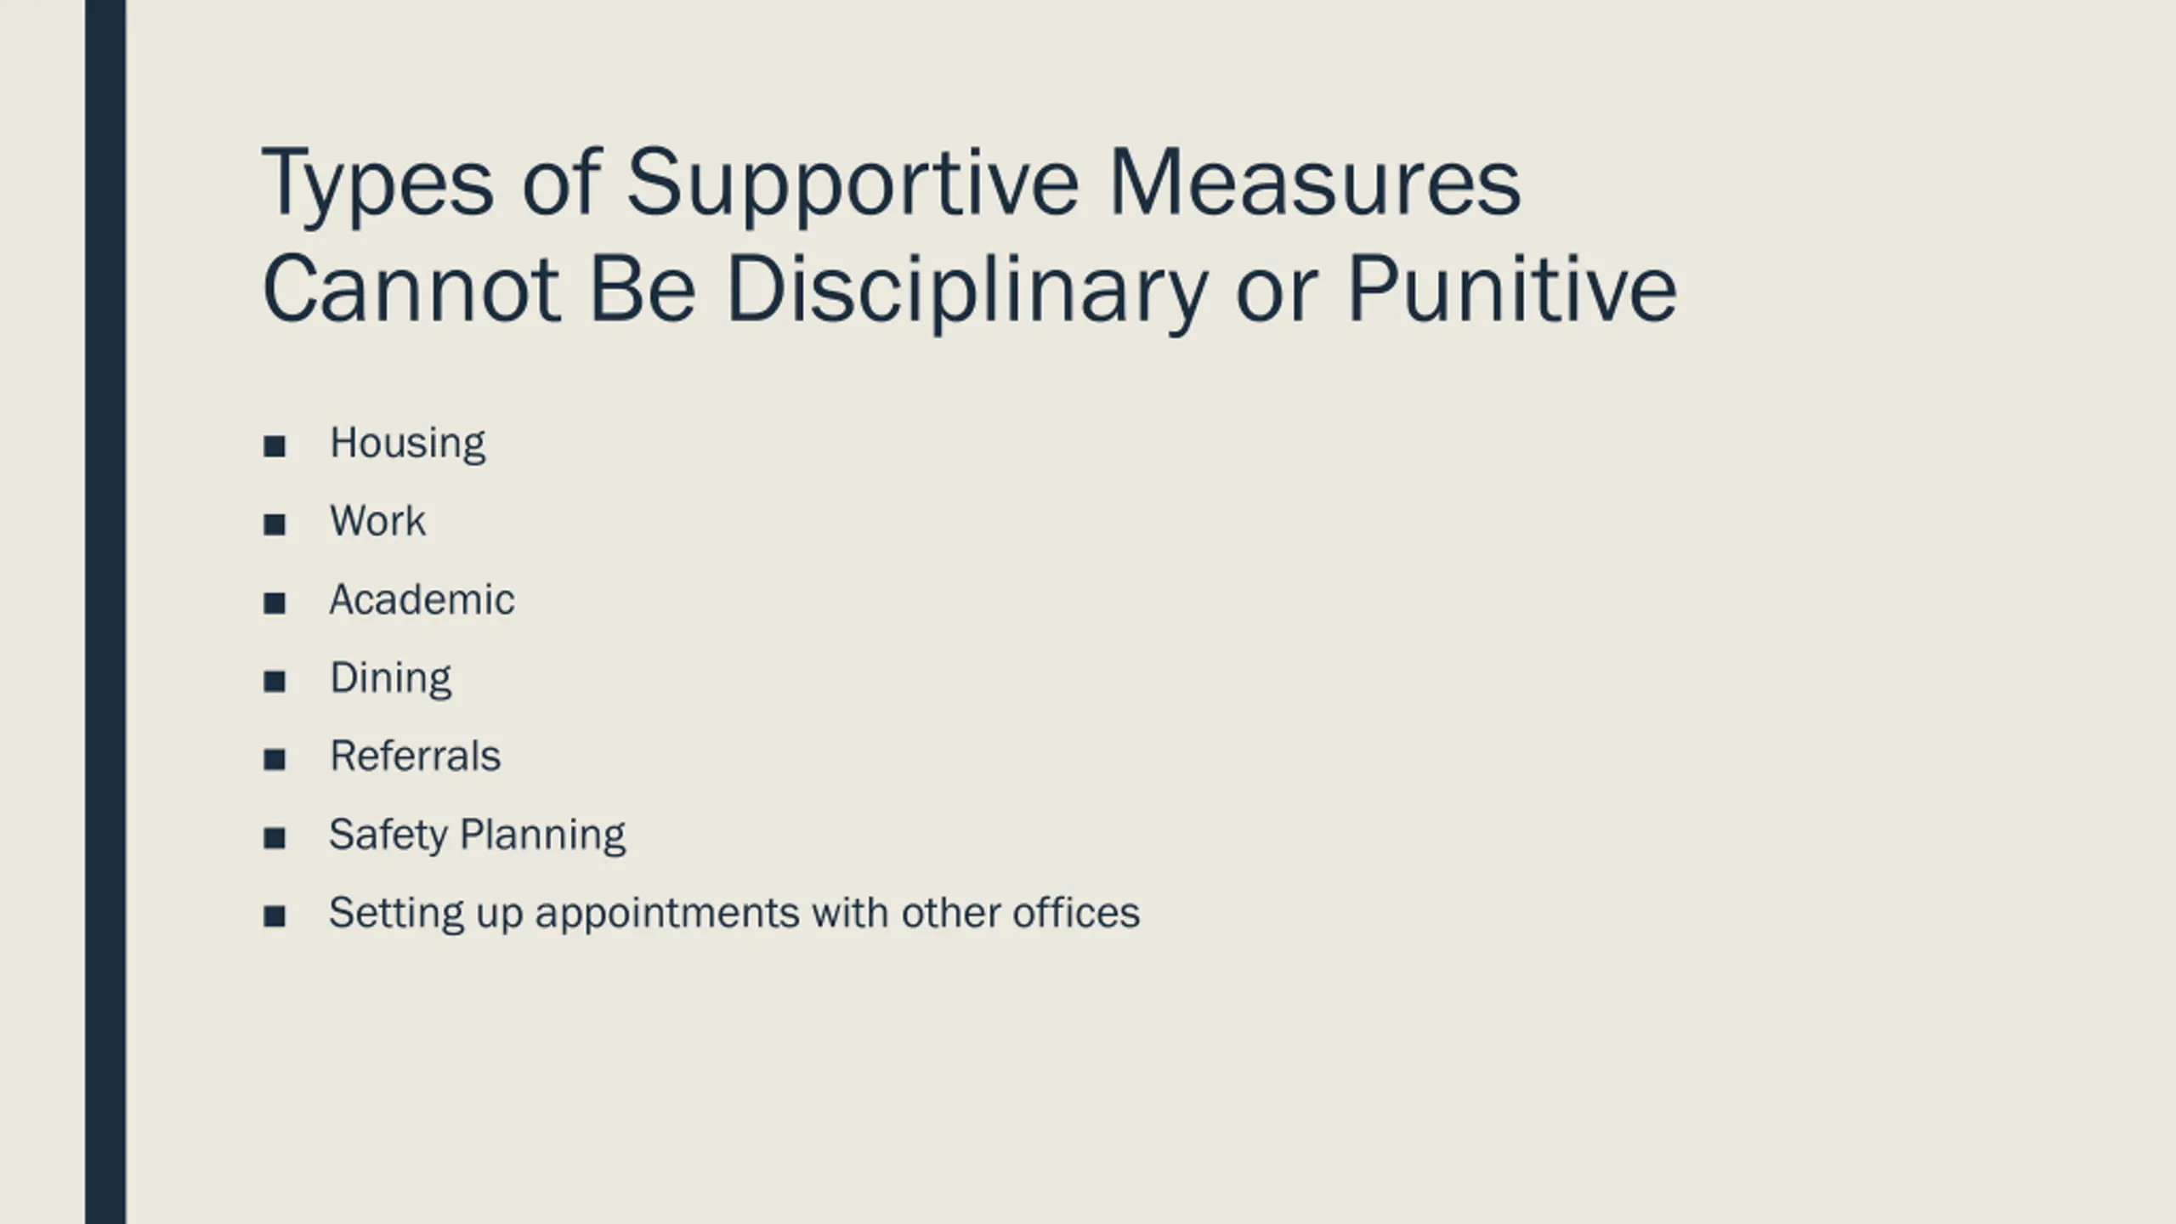
Task: Select the Dining bullet text
Action: [x=390, y=679]
